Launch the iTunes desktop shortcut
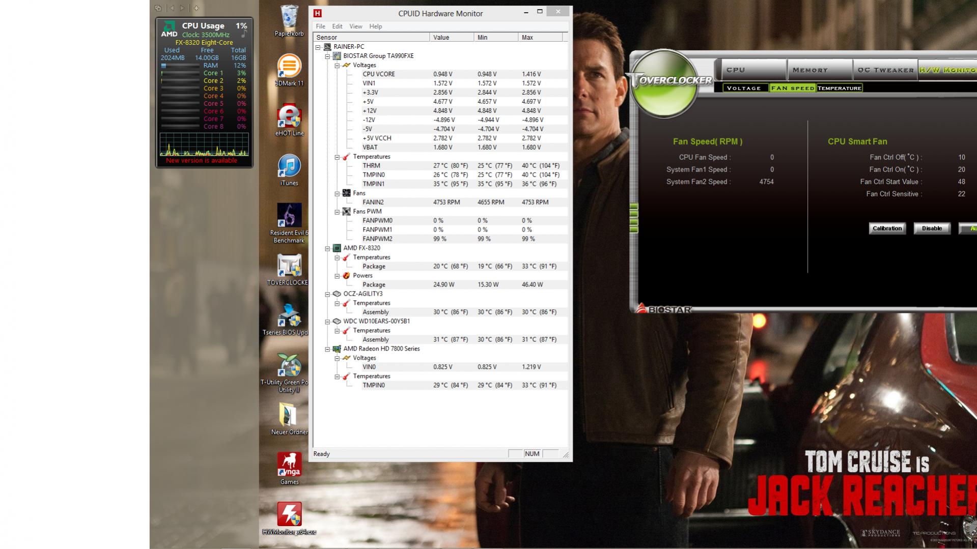977x549 pixels. click(289, 170)
